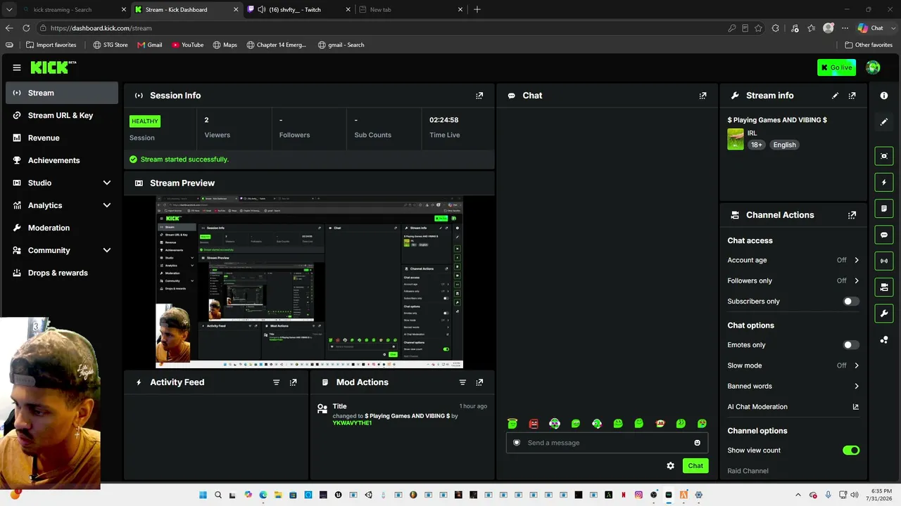
Task: Pop out the Session Info panel
Action: click(x=479, y=96)
